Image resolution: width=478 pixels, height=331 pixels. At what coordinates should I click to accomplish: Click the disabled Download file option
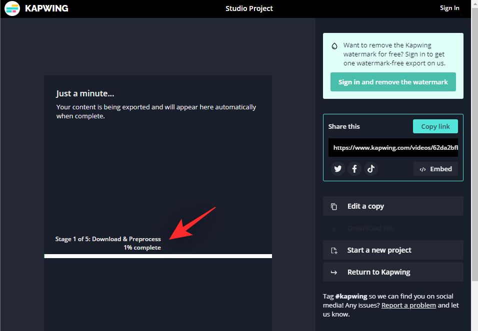pos(393,228)
